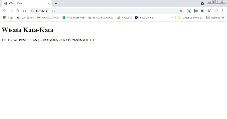
Task: Click the TUTORIAL PENULISAN text
Action: click(x=20, y=40)
